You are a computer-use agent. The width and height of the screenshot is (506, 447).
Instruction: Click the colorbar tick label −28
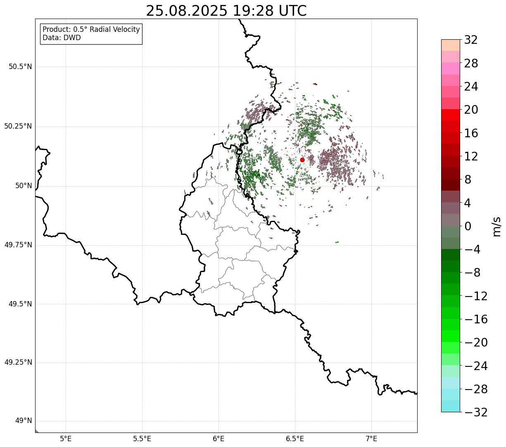coord(476,389)
